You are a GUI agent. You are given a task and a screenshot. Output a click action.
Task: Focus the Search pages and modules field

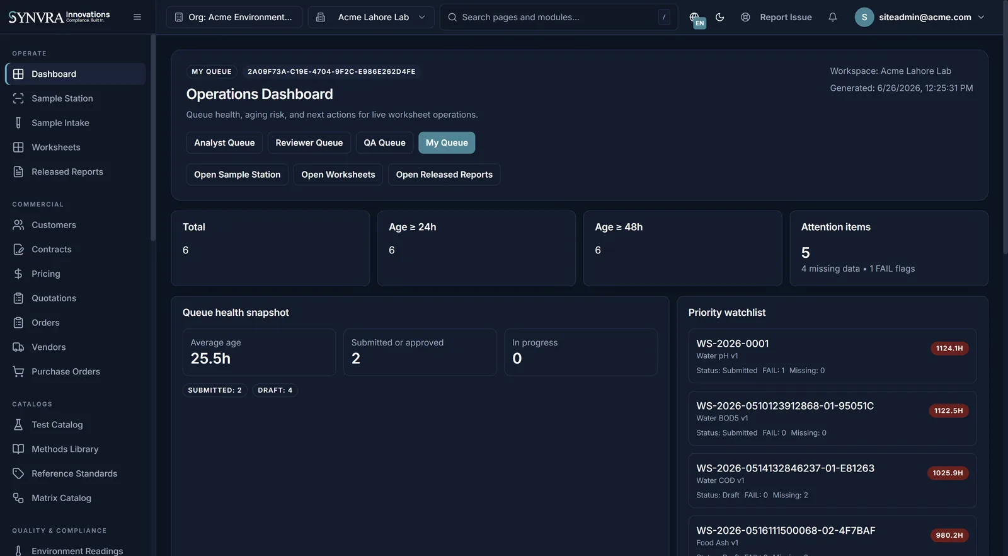(x=559, y=17)
